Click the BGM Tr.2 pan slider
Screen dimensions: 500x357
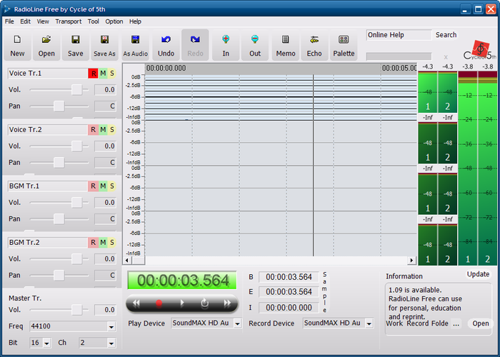point(59,276)
